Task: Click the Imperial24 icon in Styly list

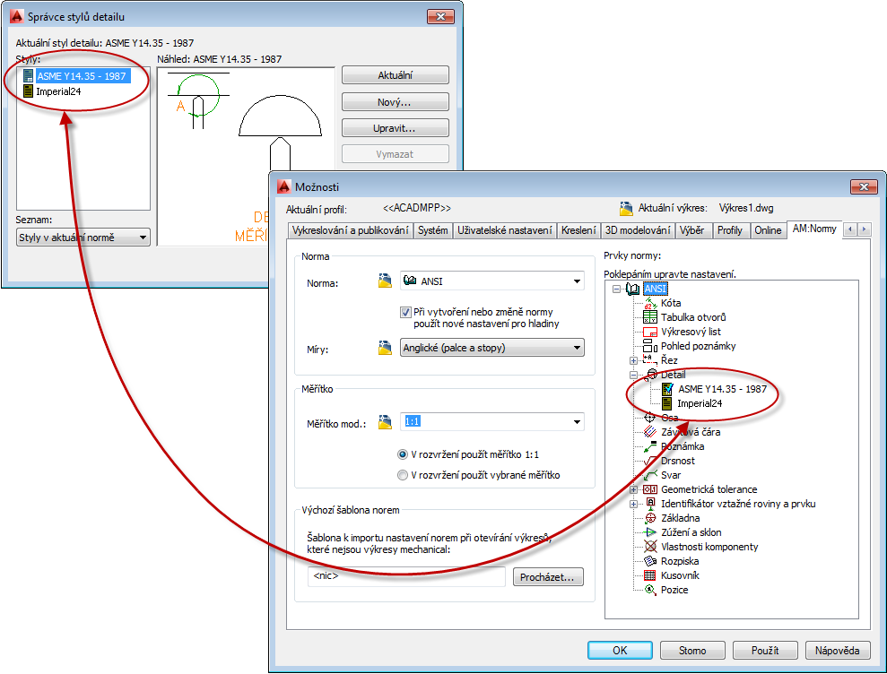Action: (29, 91)
